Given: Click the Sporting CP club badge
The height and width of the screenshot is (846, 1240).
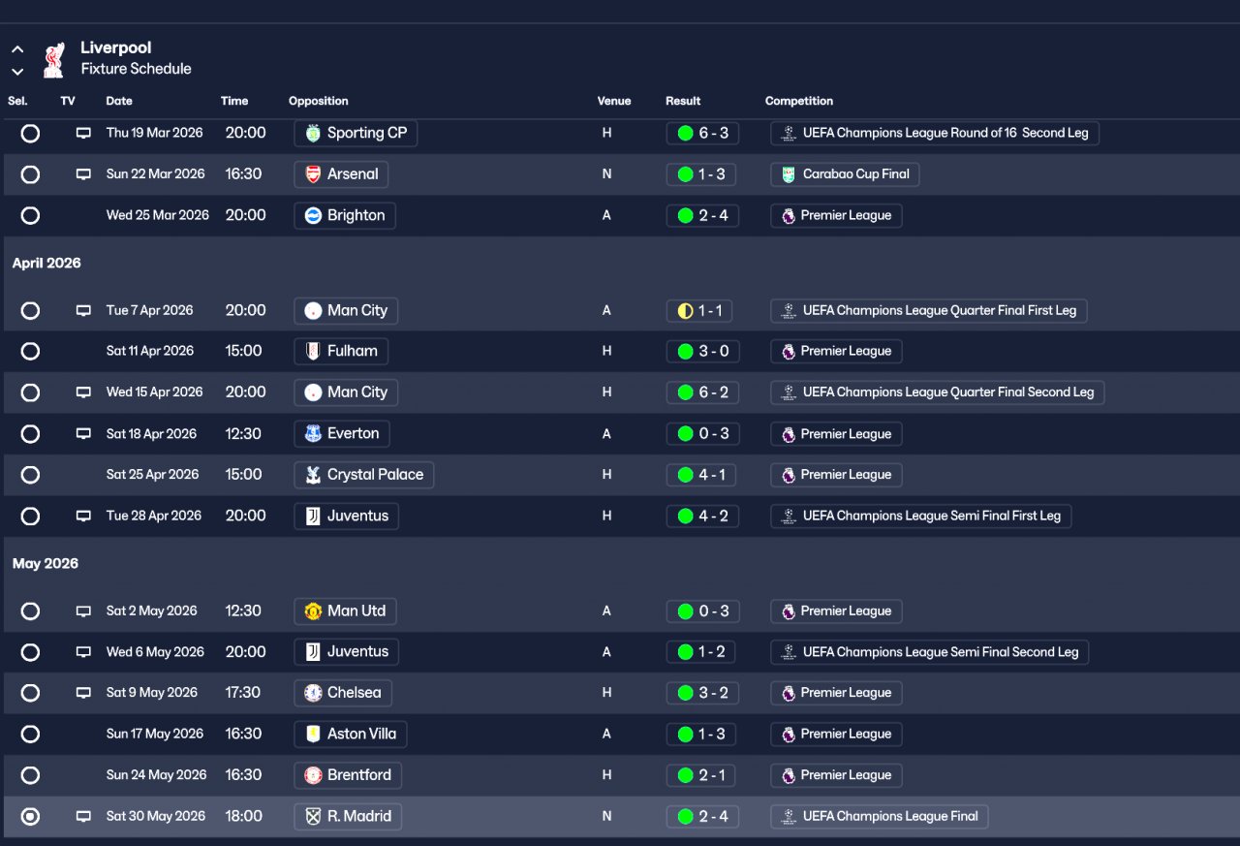Looking at the screenshot, I should [x=313, y=134].
